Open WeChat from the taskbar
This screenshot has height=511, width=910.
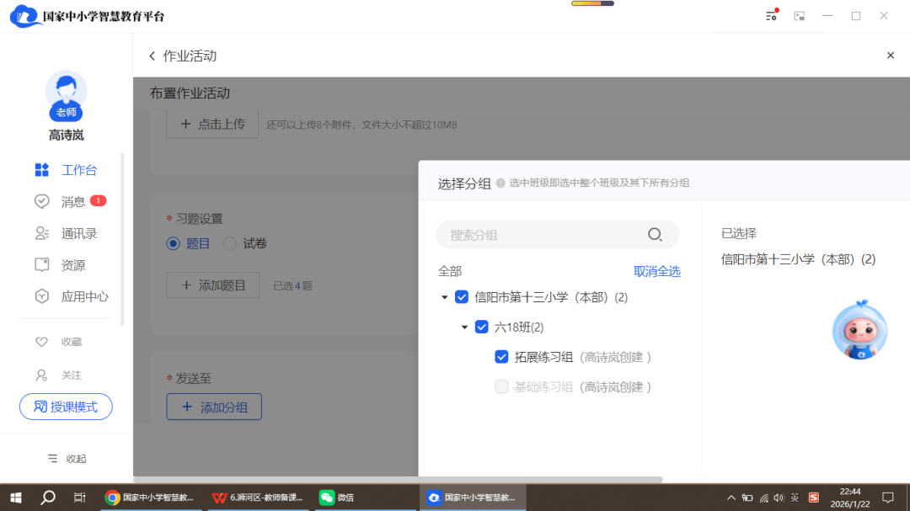(x=337, y=497)
